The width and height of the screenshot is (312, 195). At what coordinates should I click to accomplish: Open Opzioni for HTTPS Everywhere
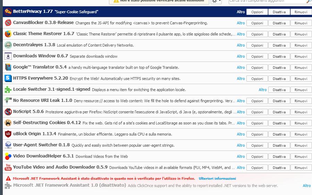click(x=257, y=79)
